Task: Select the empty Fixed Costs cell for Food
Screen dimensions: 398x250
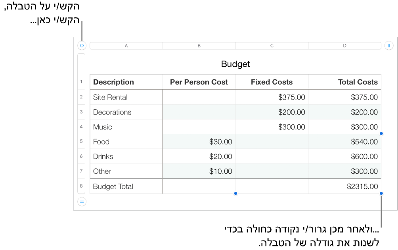Action: pos(272,141)
